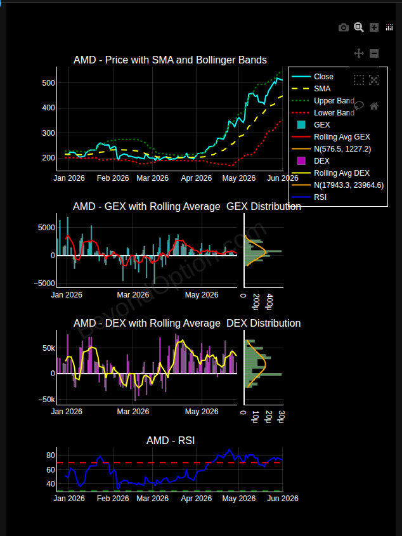Zoom out using the minus icon
The height and width of the screenshot is (536, 402).
point(374,53)
